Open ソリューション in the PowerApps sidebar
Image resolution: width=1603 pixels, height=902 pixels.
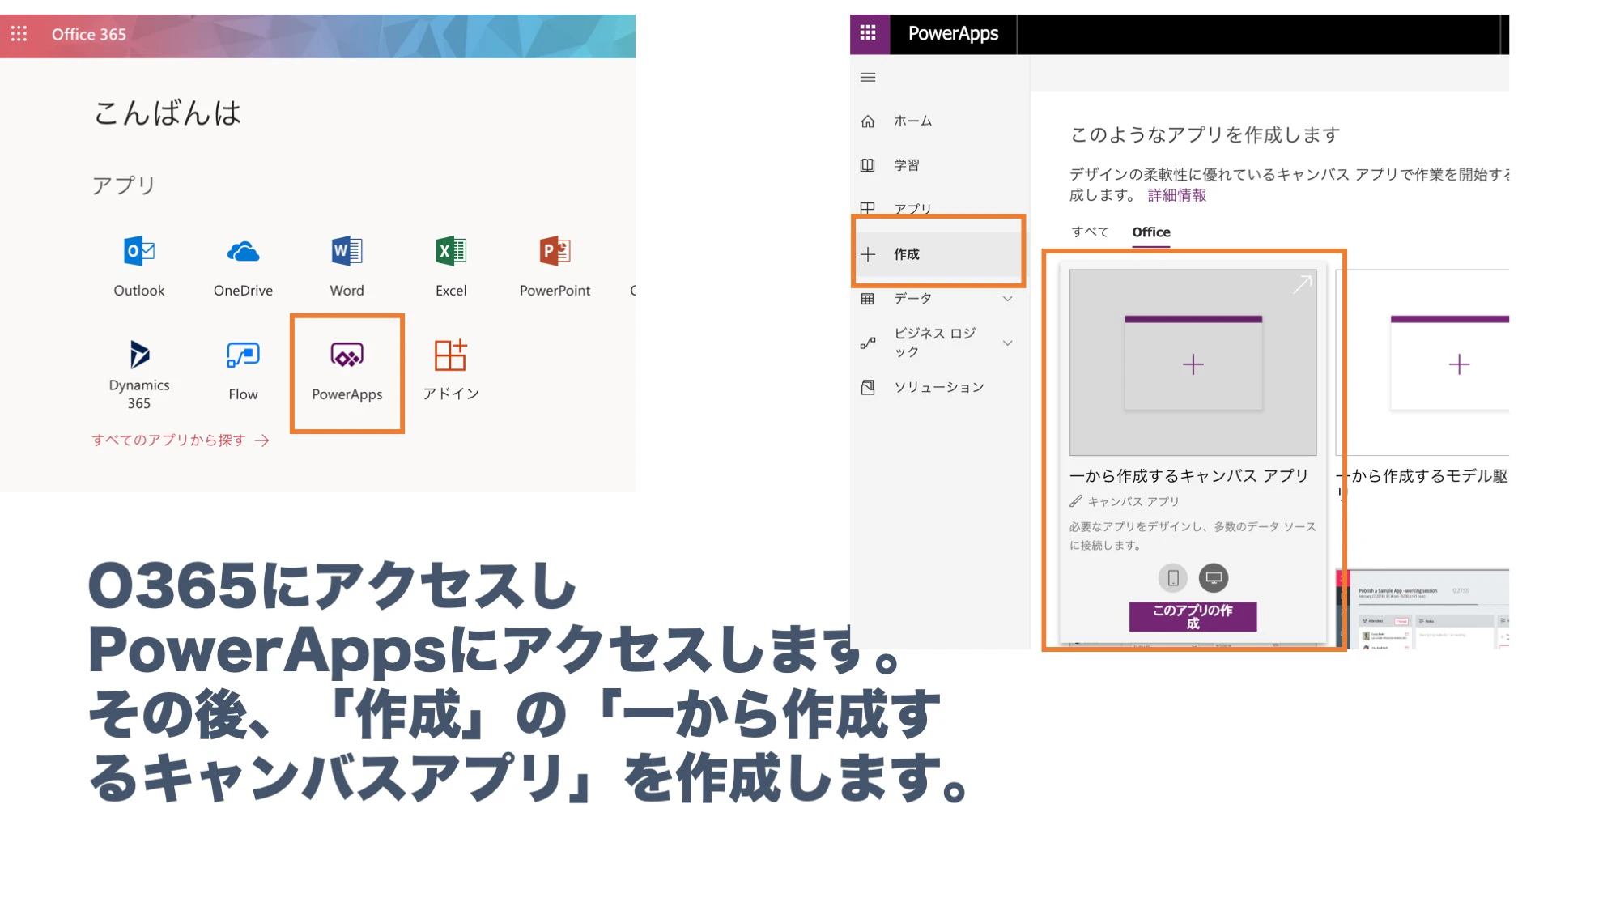coord(939,387)
